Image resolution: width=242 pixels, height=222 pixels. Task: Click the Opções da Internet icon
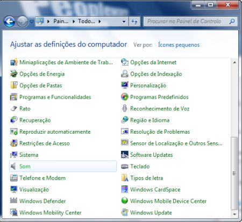tap(125, 63)
